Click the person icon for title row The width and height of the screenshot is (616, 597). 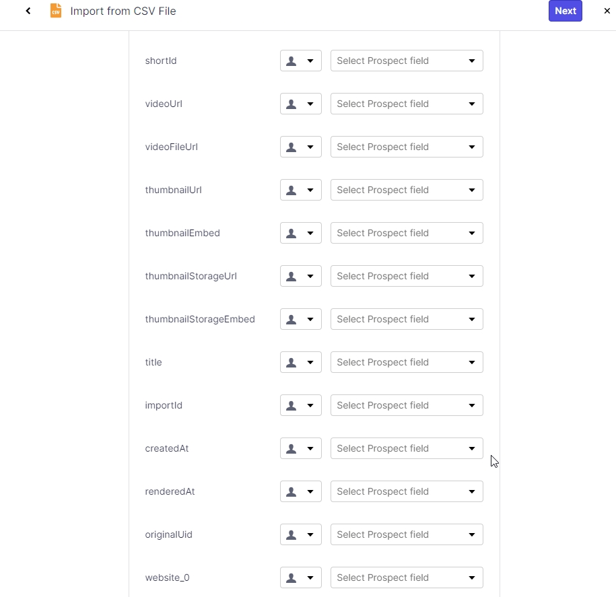(292, 362)
